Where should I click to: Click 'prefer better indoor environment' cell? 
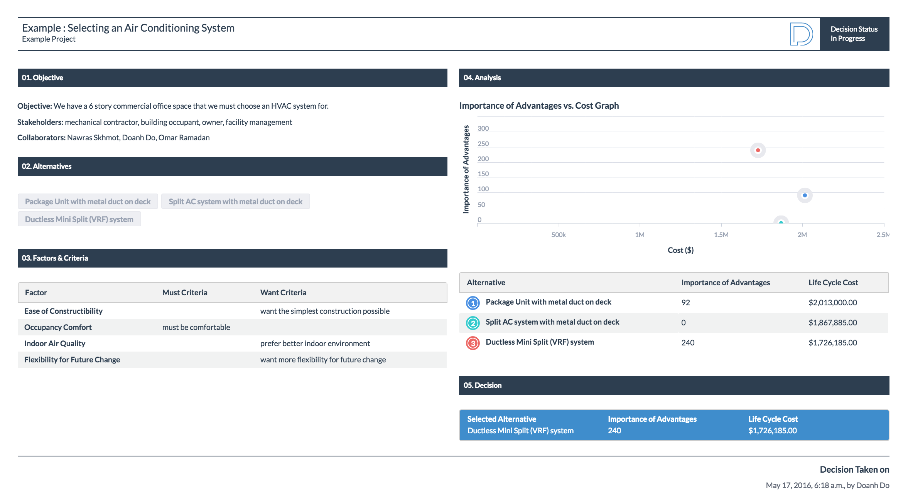(x=315, y=343)
